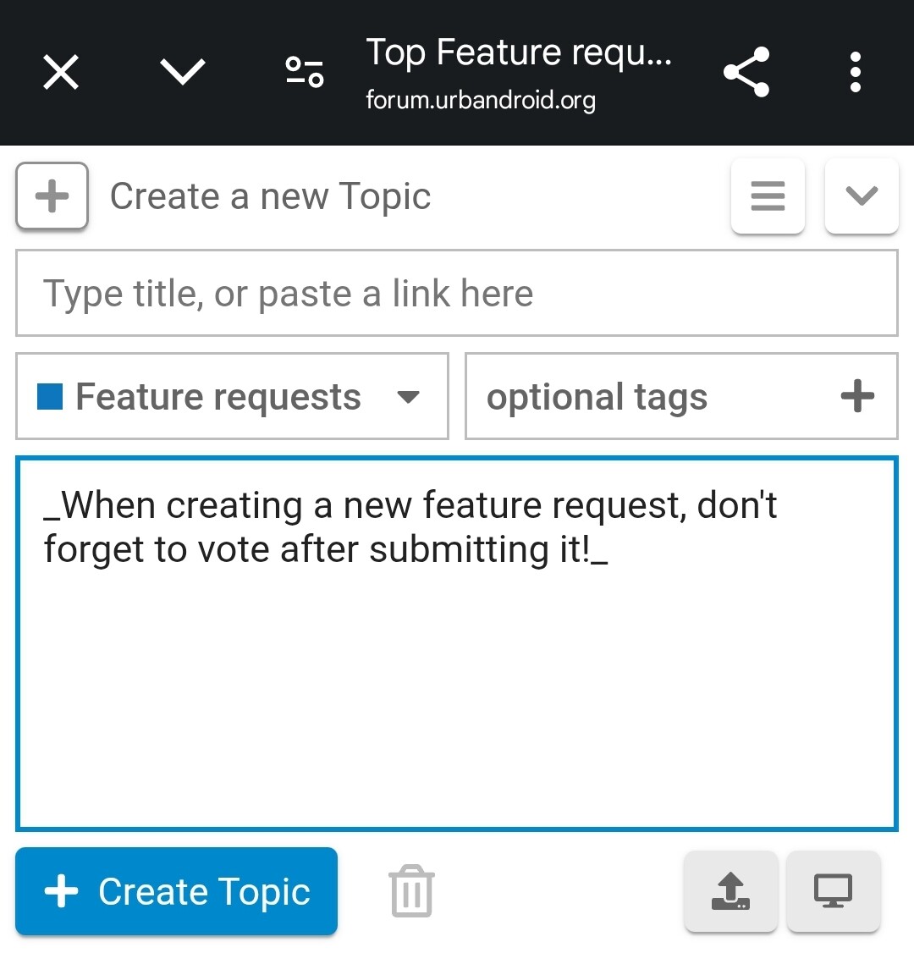Viewport: 914px width, 964px height.
Task: Open the hamburger toolbar menu
Action: point(768,196)
